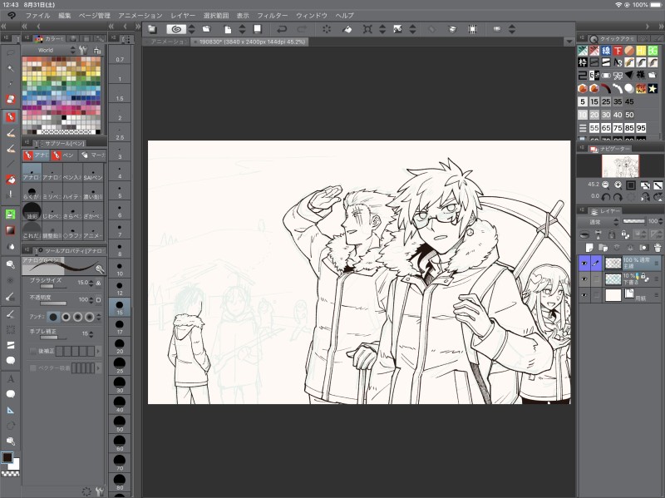The image size is (665, 498).
Task: Open ファイル menu
Action: [37, 15]
